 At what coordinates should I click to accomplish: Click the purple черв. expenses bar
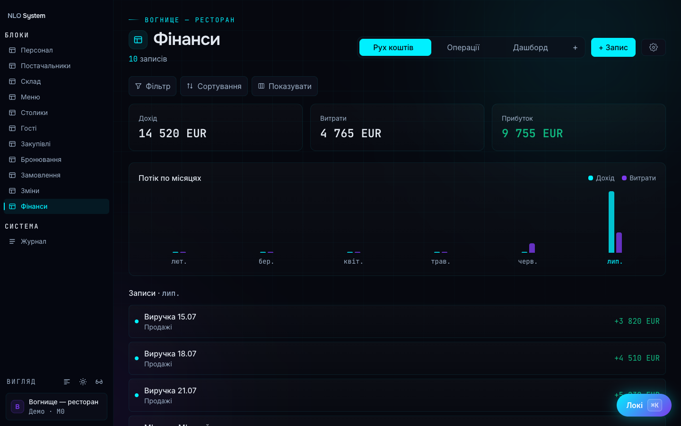point(532,248)
